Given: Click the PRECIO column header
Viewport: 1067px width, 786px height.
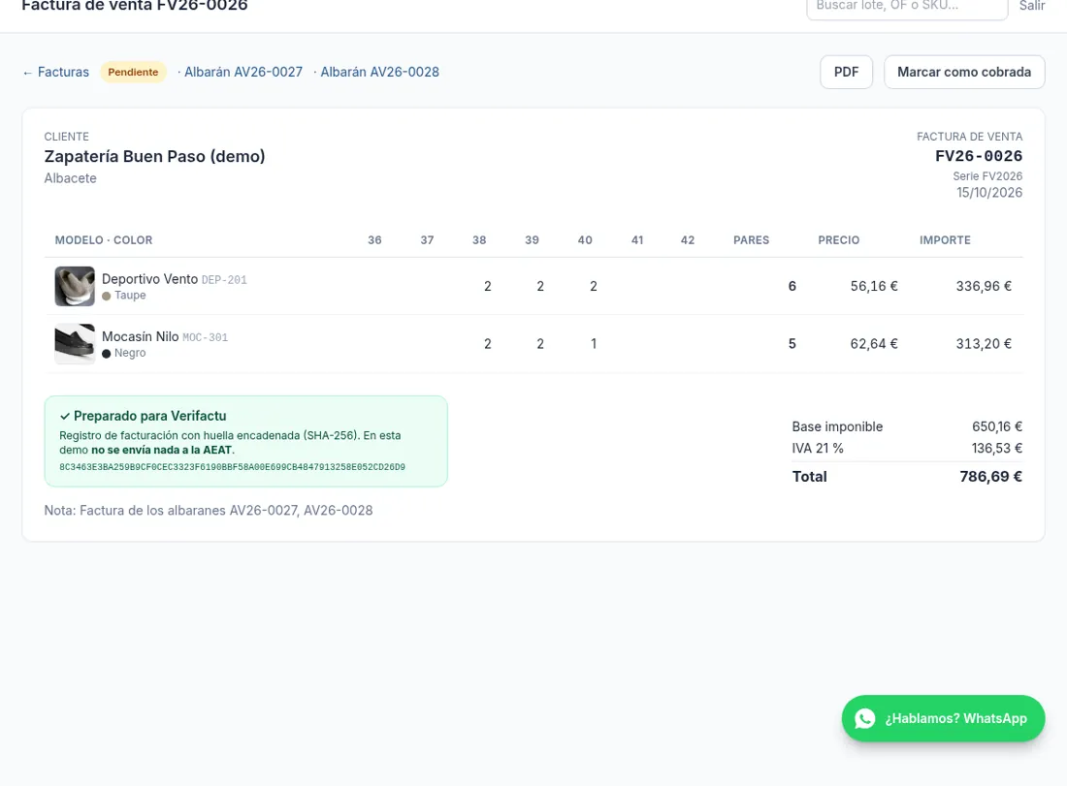Looking at the screenshot, I should pyautogui.click(x=838, y=240).
